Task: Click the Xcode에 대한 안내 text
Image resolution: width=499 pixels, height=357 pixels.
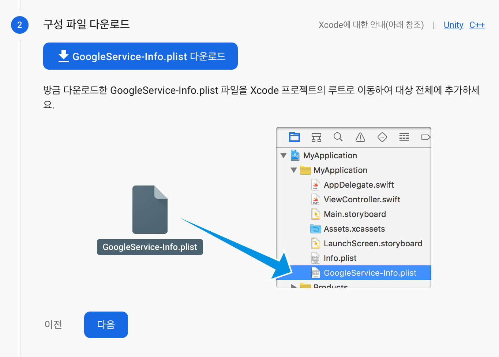Action: pos(371,25)
